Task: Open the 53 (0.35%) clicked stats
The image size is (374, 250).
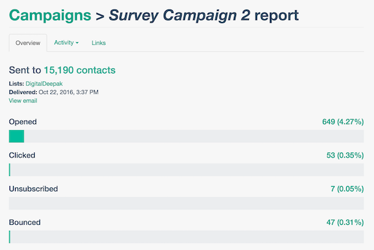Action: (x=345, y=155)
